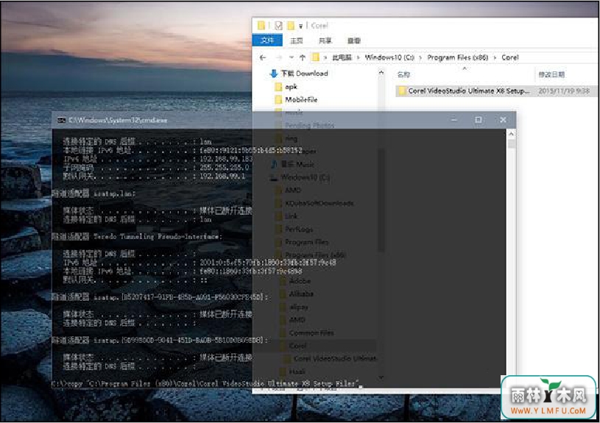
Task: Click the 子网掩码 255.255.255.0 line in cmd
Action: point(156,168)
